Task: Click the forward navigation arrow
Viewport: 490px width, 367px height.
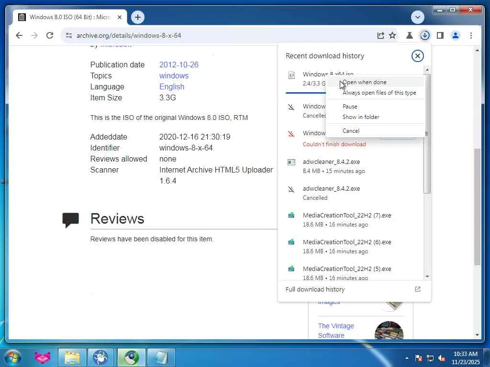Action: [x=34, y=35]
